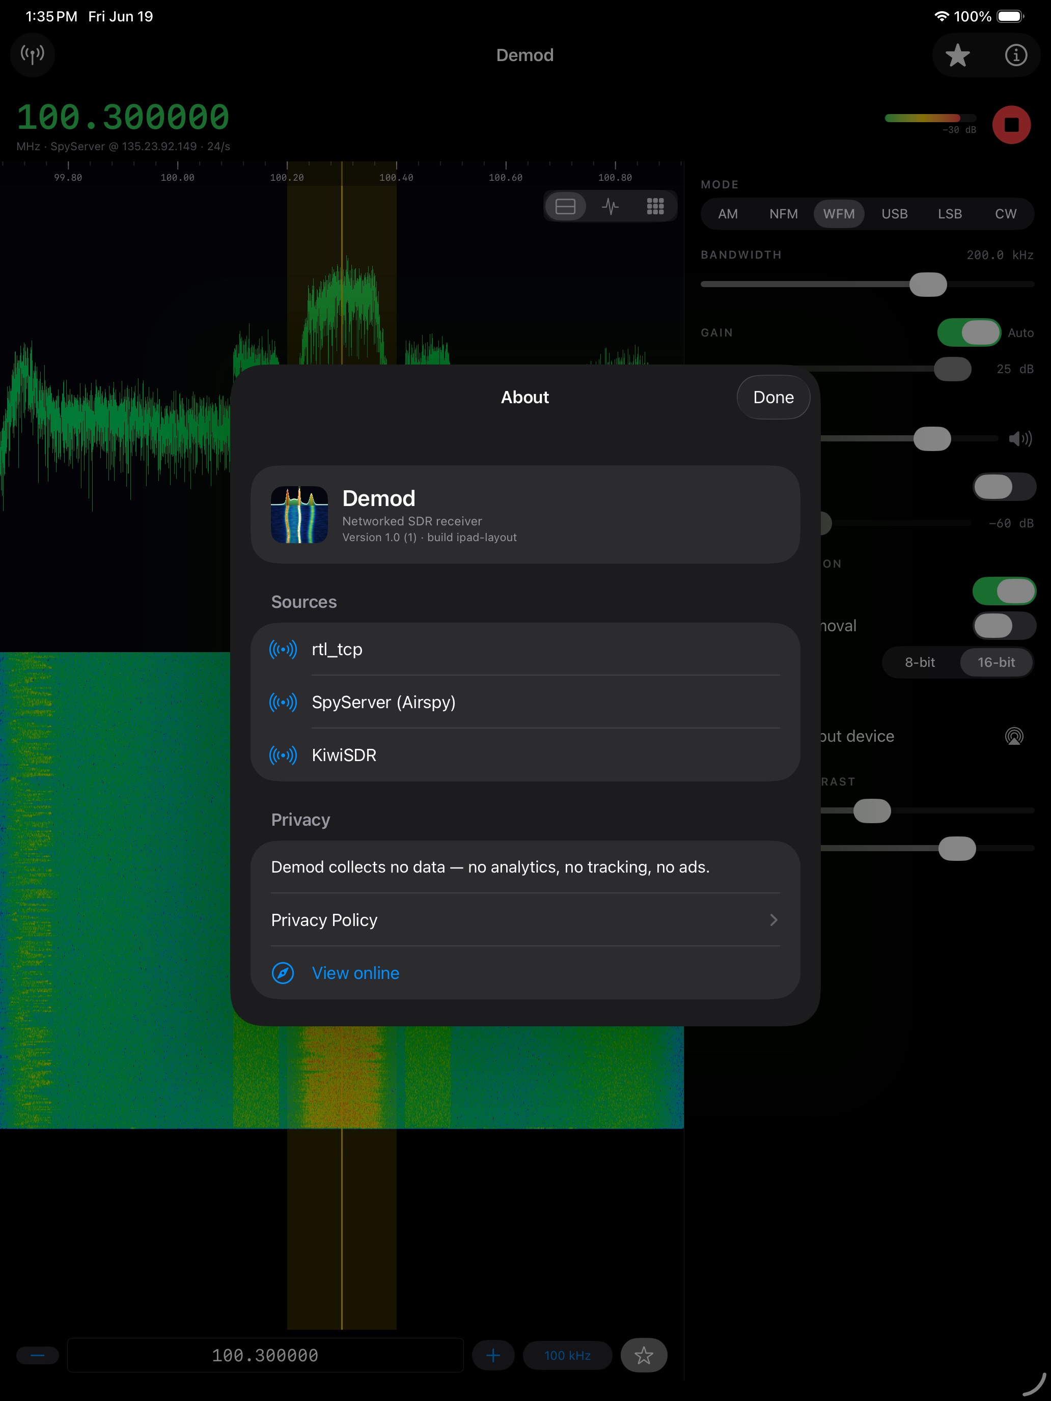Decrease frequency with the minus button

point(37,1355)
